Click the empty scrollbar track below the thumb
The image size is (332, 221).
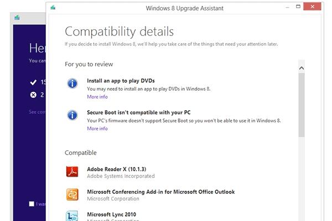[302, 178]
